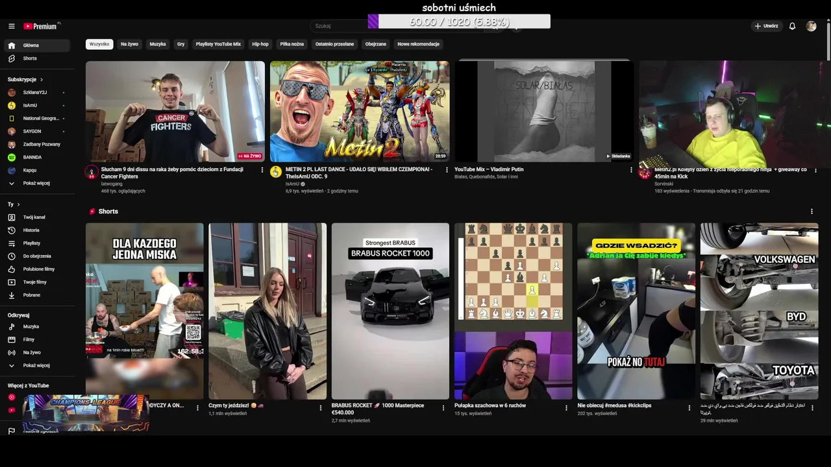Open options for Pułapka szachowa short
This screenshot has height=467, width=831.
(566, 408)
